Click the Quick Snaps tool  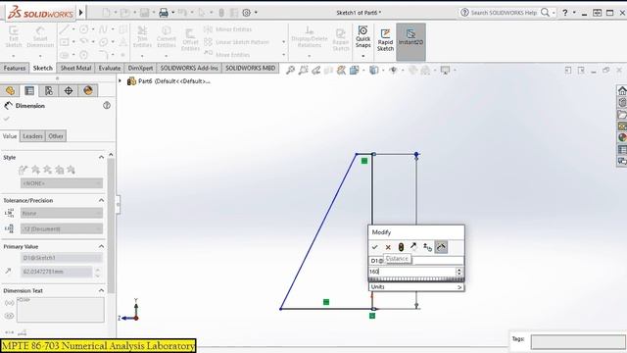pyautogui.click(x=363, y=37)
